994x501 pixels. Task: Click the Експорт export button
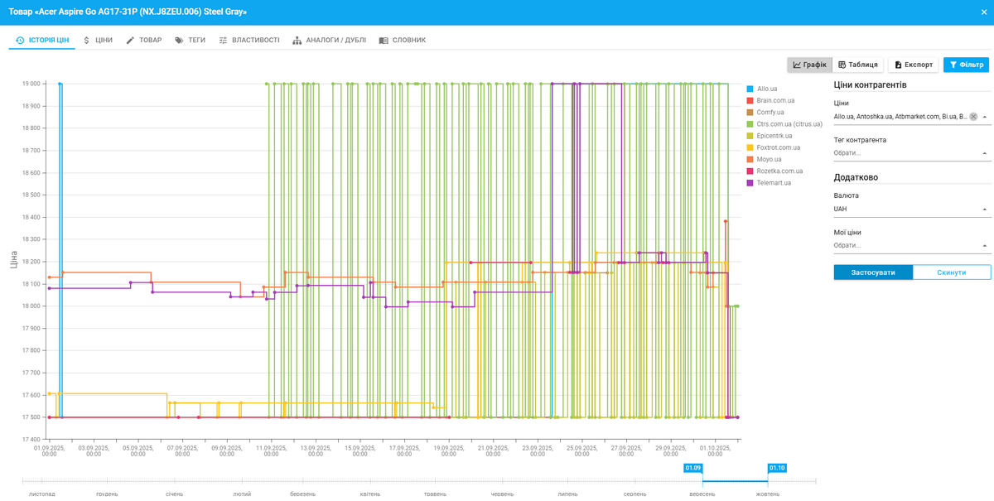point(913,65)
